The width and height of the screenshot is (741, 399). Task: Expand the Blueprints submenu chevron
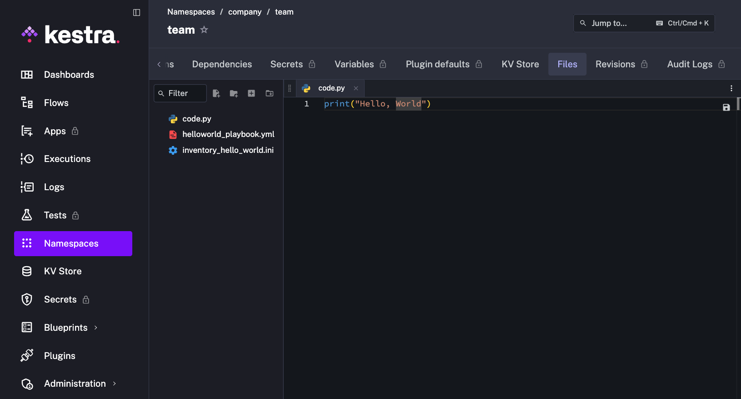(95, 328)
